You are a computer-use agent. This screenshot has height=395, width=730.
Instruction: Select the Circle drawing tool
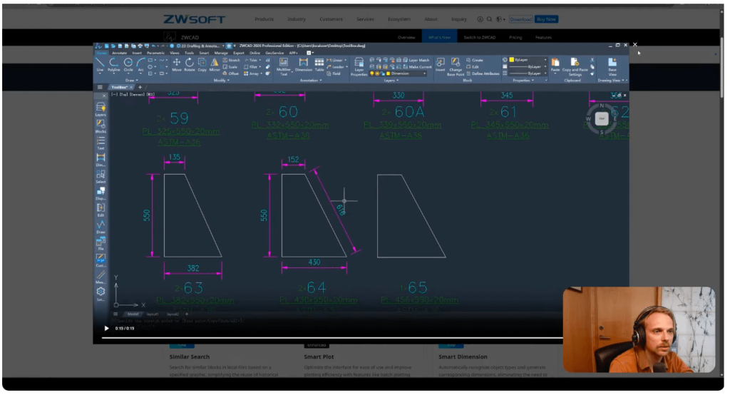[128, 64]
